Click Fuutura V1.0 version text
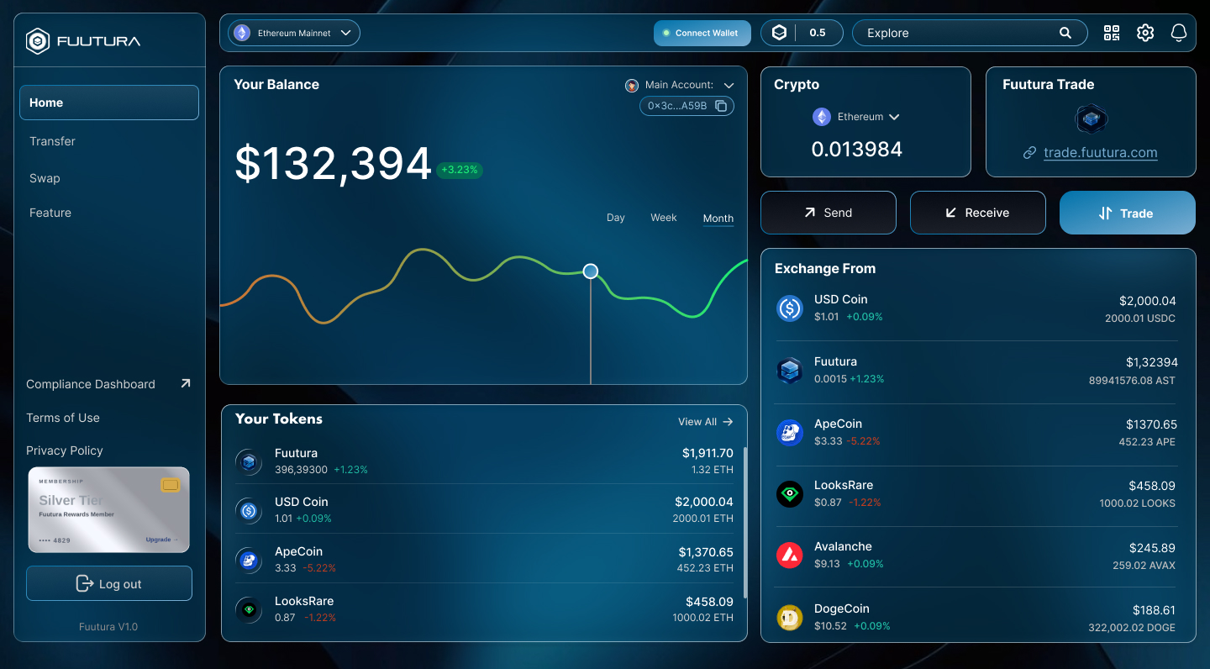1210x669 pixels. coord(108,627)
